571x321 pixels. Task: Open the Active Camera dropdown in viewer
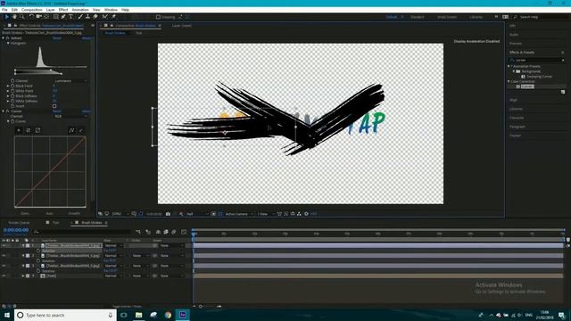coord(238,214)
